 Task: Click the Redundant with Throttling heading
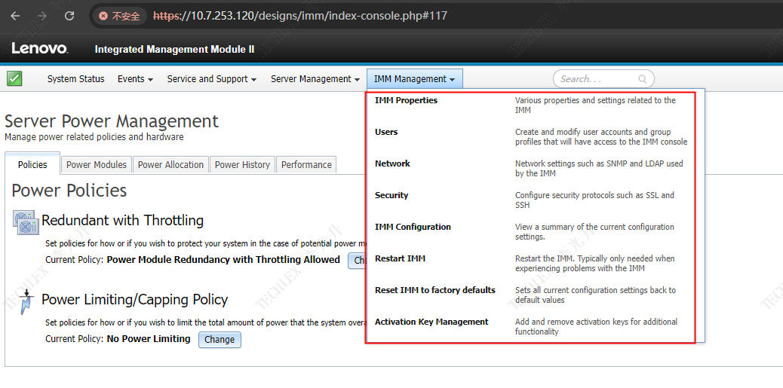point(122,220)
